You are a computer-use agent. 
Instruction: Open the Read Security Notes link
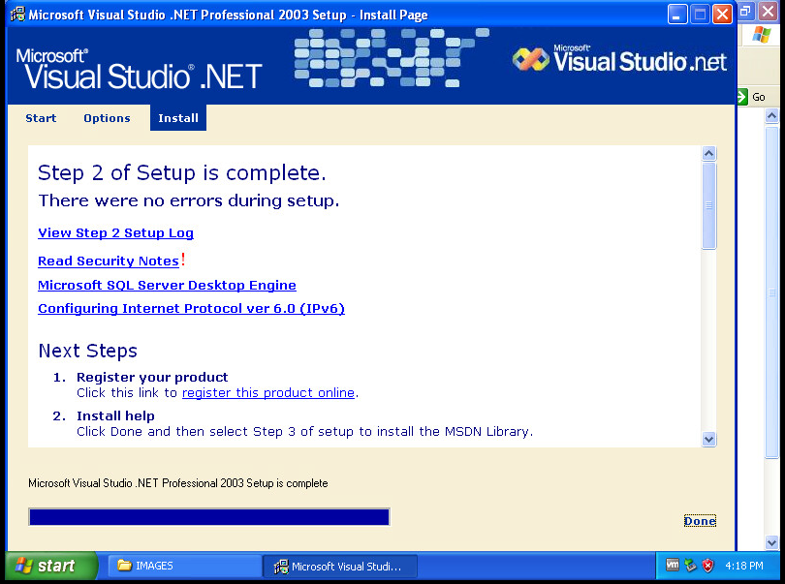click(x=109, y=261)
